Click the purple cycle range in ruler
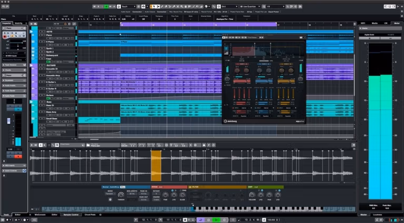Image resolution: width=404 pixels, height=223 pixels. (198, 25)
